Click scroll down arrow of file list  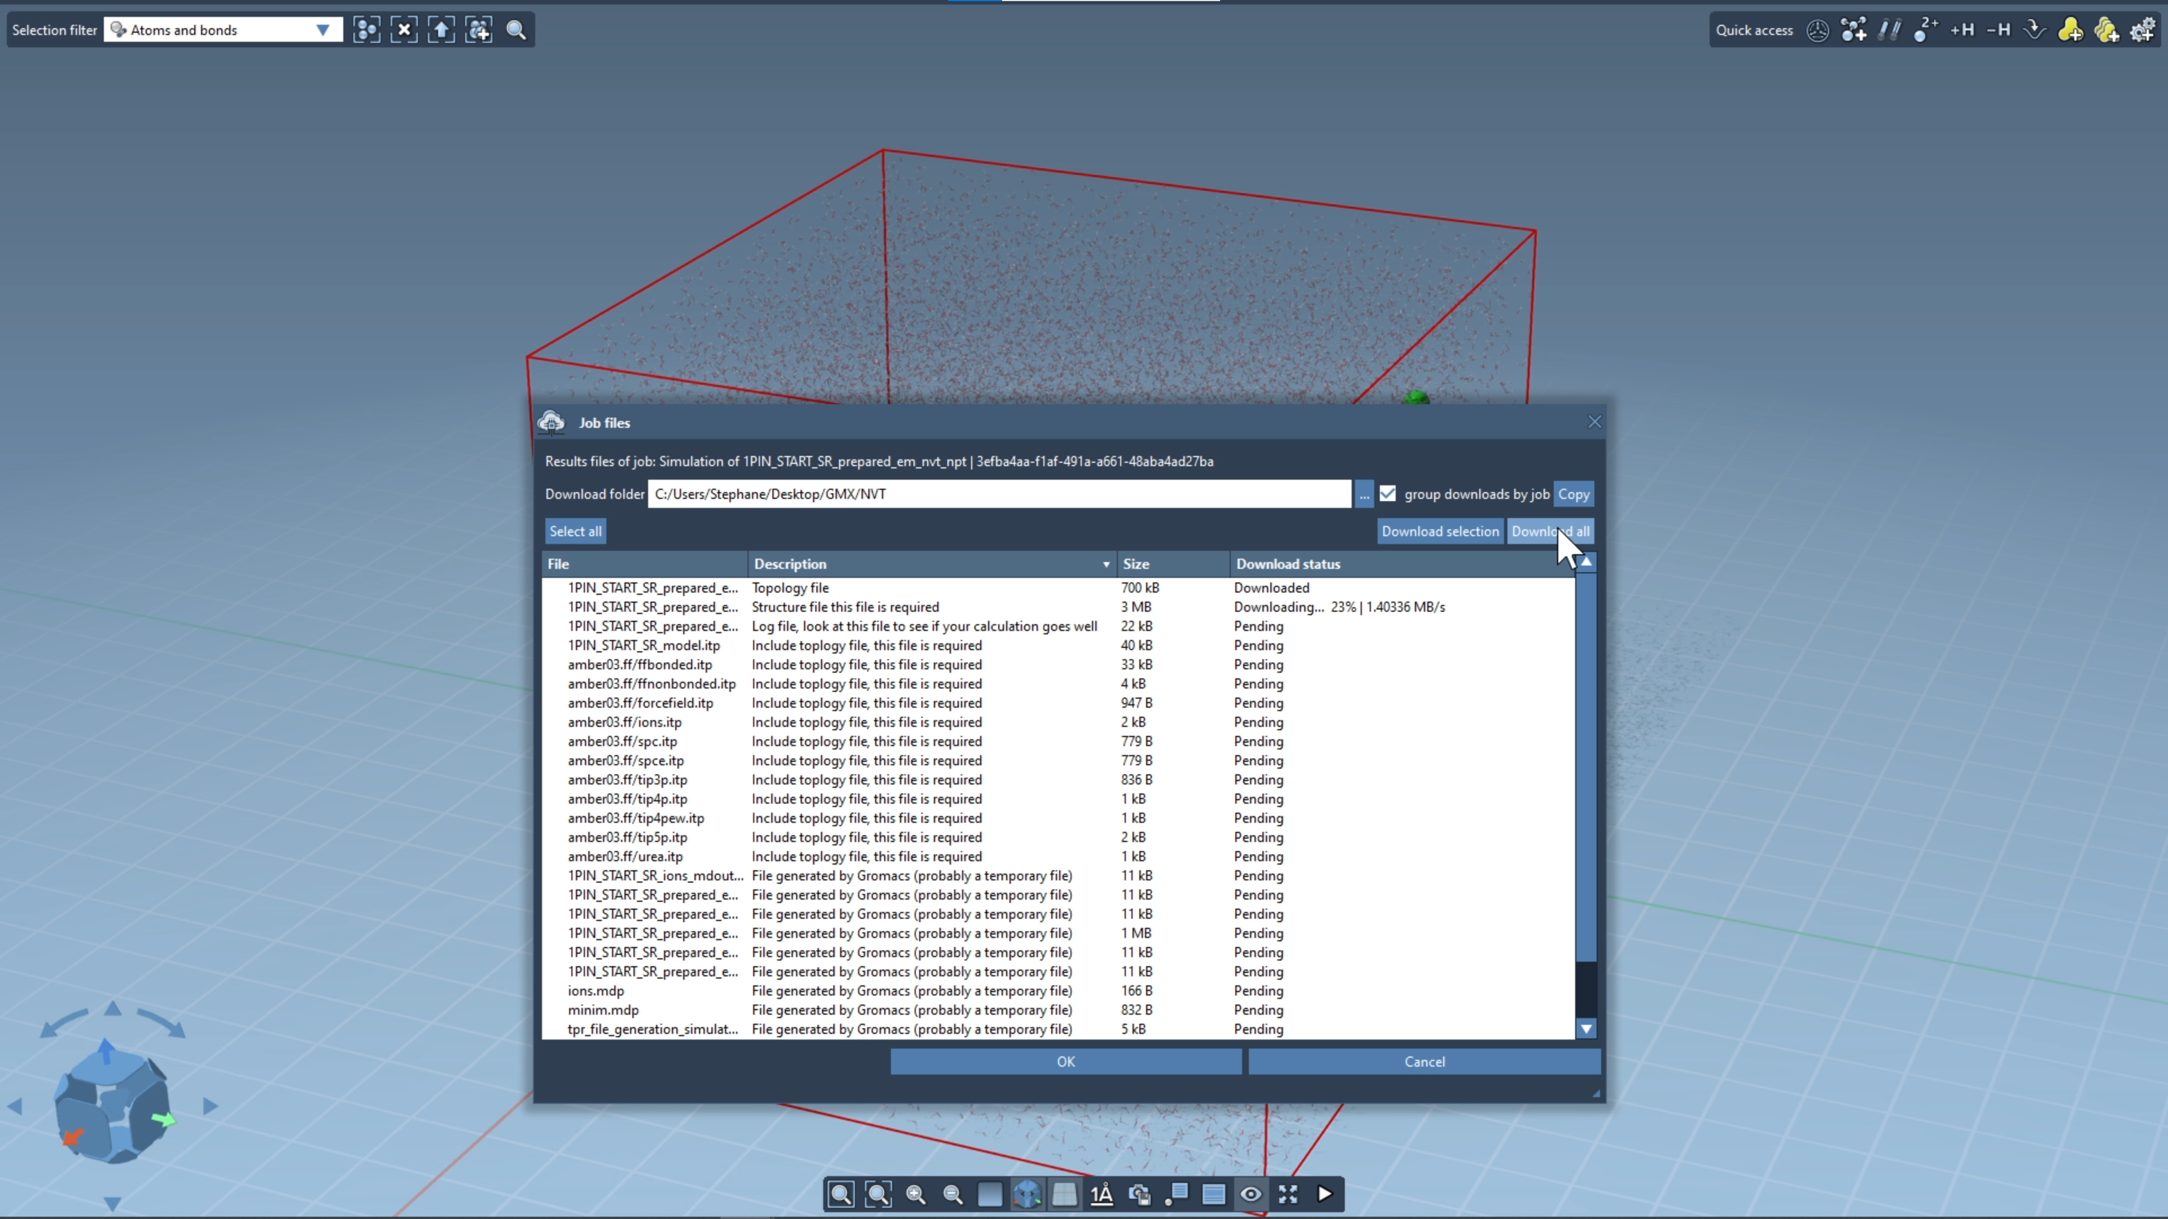1585,1029
